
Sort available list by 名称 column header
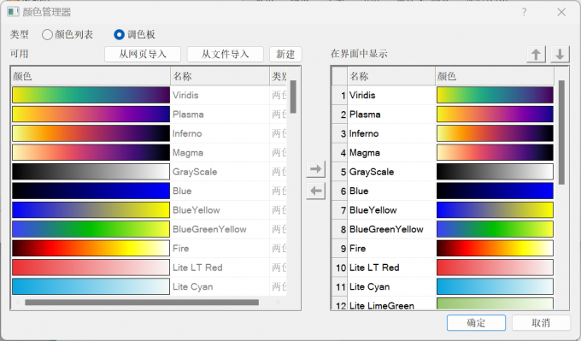tap(220, 76)
